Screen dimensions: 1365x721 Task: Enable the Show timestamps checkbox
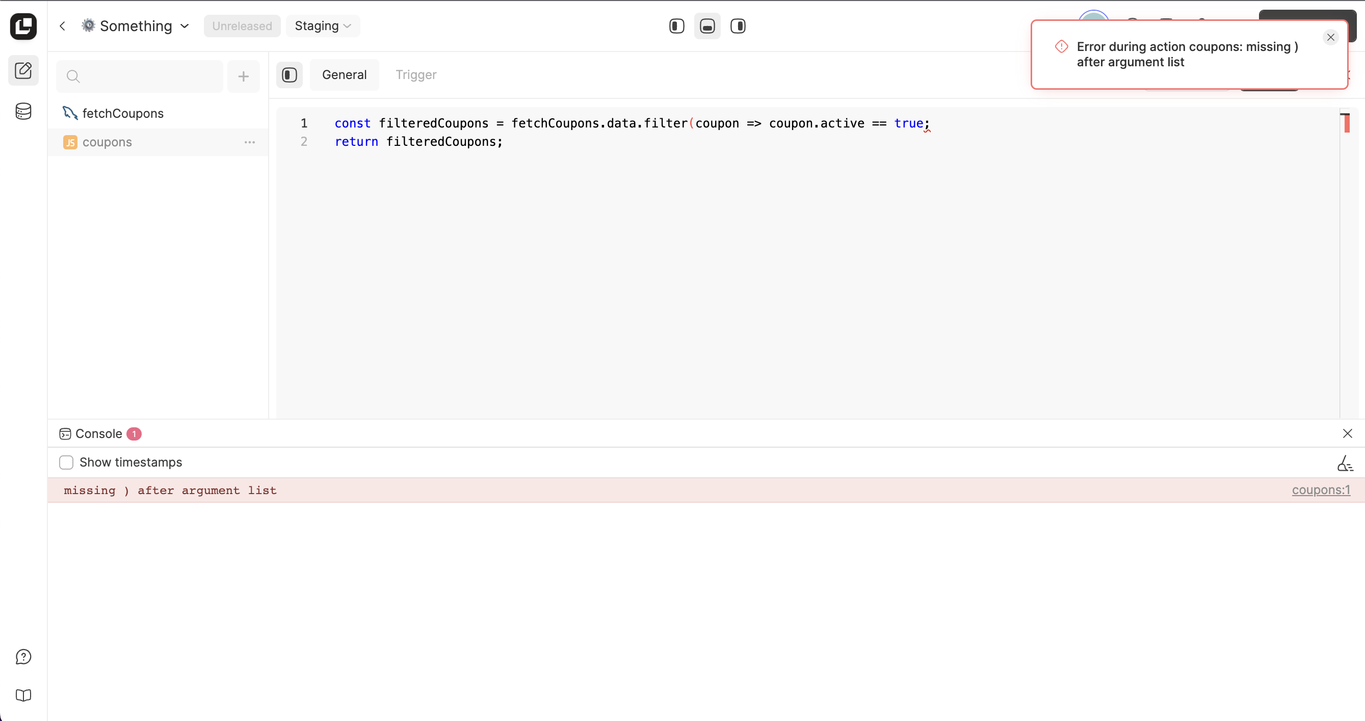[x=66, y=462]
